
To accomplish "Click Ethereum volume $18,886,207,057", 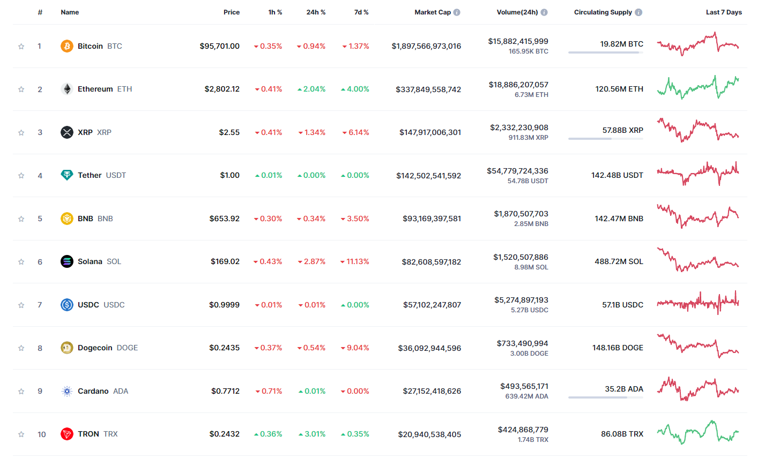I will tap(518, 85).
